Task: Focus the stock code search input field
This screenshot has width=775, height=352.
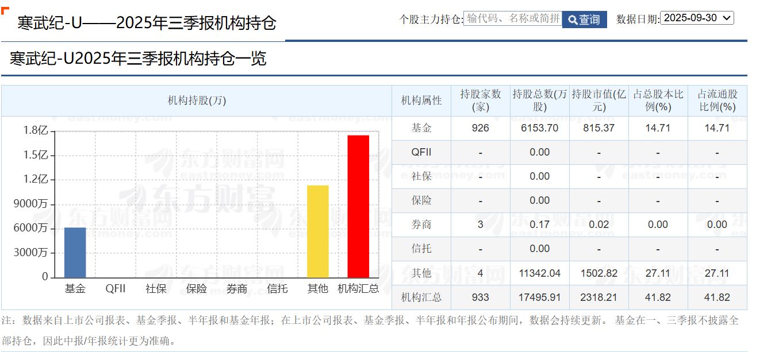Action: [513, 19]
